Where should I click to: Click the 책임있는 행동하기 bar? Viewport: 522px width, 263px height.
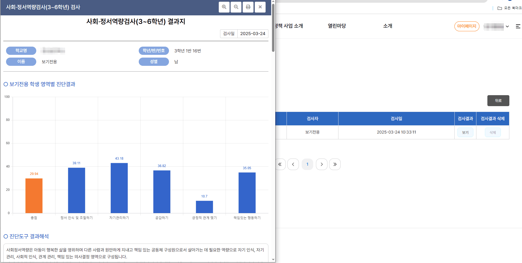point(247,193)
